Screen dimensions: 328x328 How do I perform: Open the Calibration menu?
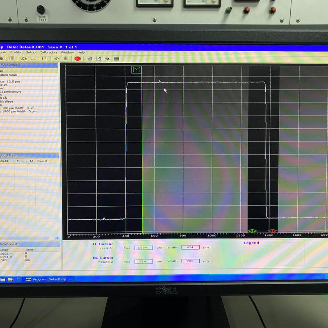(48, 52)
